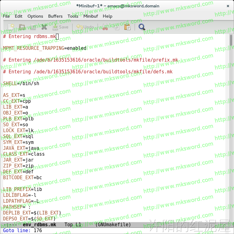Click the DEPLIB_EXT=$(LIB_EXT) line
This screenshot has width=234, height=234.
click(32, 213)
